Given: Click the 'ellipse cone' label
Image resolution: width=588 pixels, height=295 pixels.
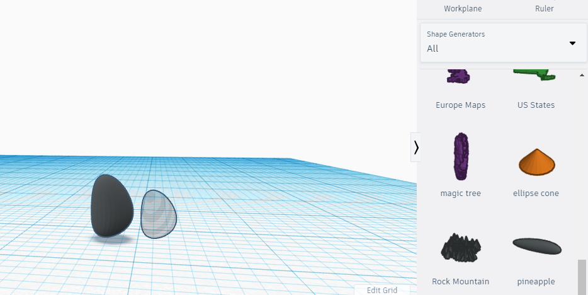Looking at the screenshot, I should pyautogui.click(x=536, y=194).
